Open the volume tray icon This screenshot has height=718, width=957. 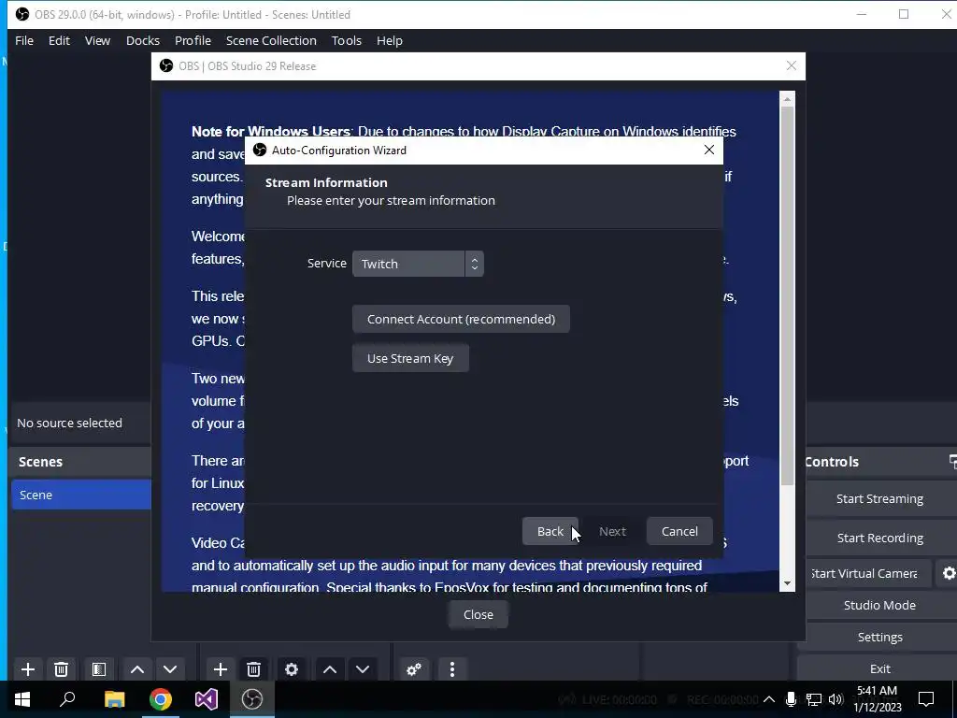[x=836, y=699]
